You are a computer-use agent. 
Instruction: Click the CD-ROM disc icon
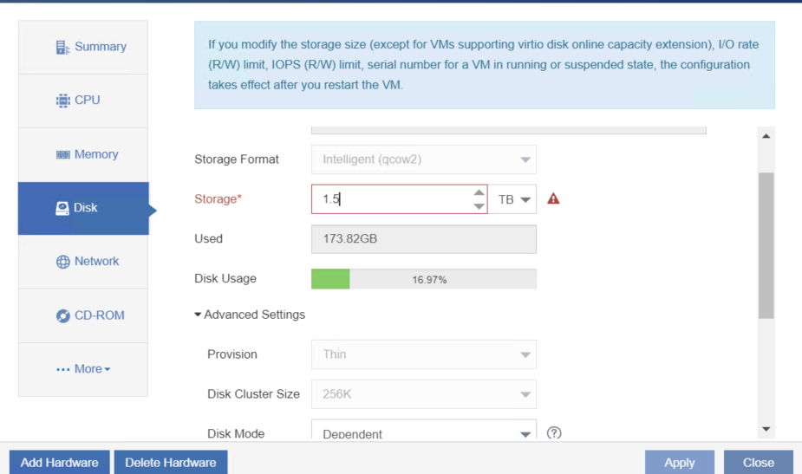63,316
